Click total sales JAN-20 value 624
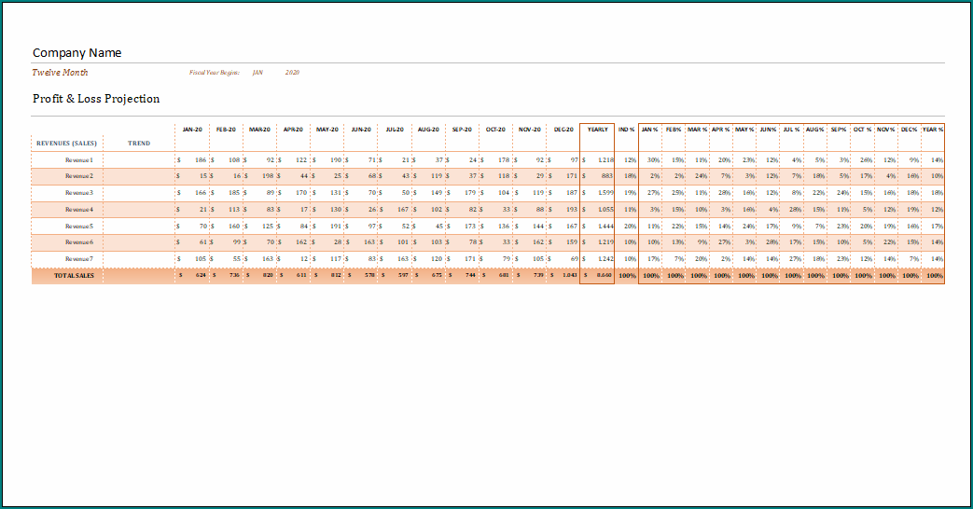This screenshot has height=509, width=973. click(x=202, y=275)
